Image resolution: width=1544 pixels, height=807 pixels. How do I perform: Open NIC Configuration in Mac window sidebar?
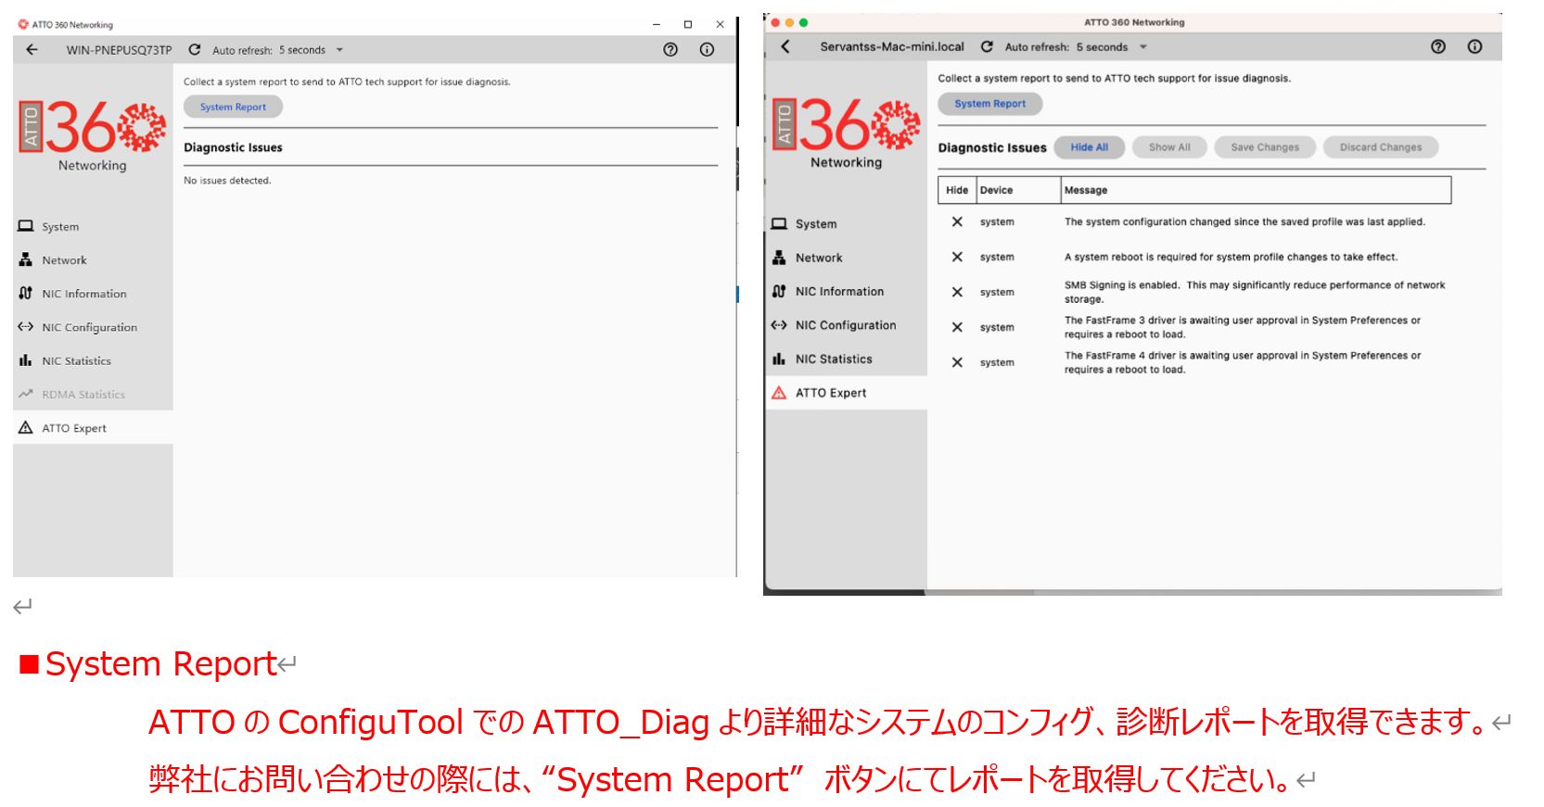coord(846,325)
